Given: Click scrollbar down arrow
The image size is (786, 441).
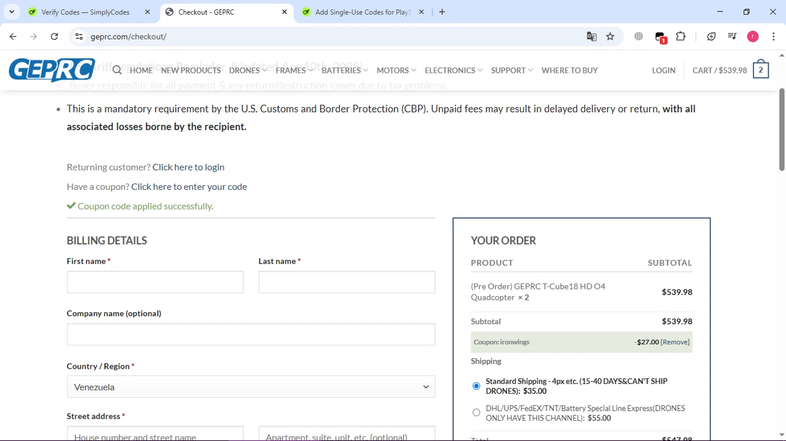Looking at the screenshot, I should (x=782, y=435).
